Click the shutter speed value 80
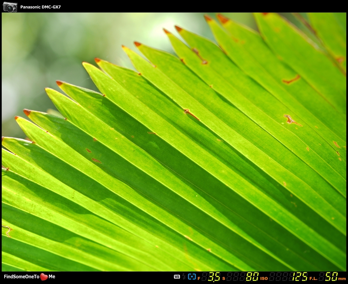 coord(252,276)
